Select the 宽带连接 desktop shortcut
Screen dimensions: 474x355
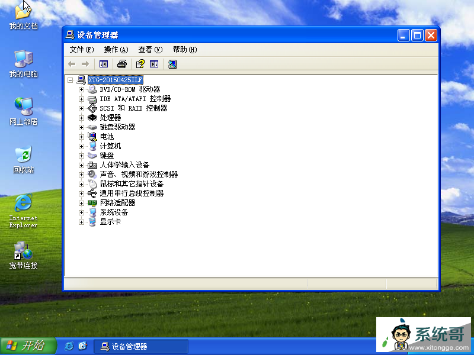pos(24,255)
